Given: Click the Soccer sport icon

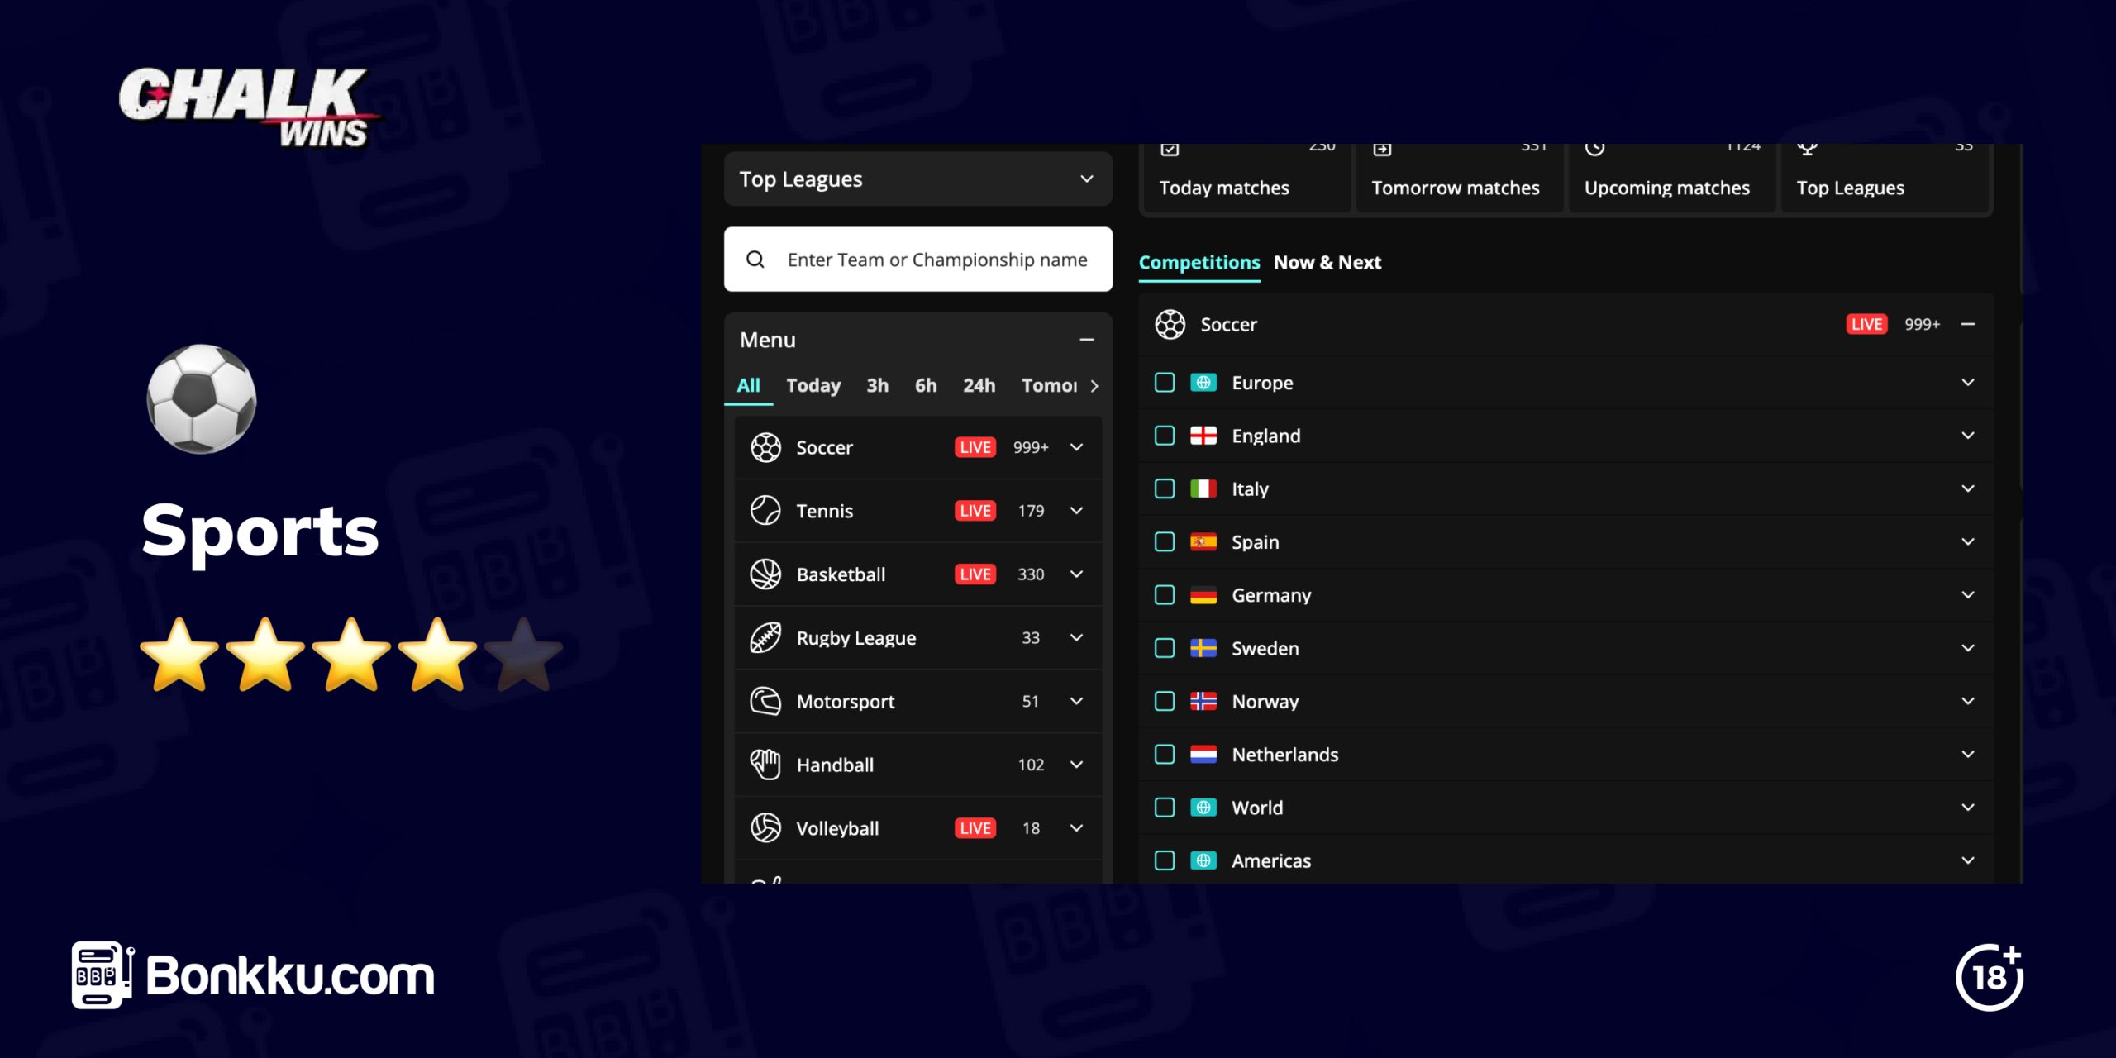Looking at the screenshot, I should tap(764, 446).
